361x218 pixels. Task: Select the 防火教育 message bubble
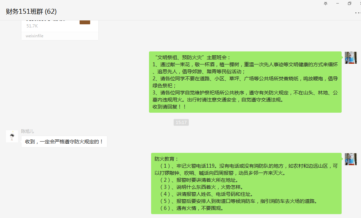246,183
